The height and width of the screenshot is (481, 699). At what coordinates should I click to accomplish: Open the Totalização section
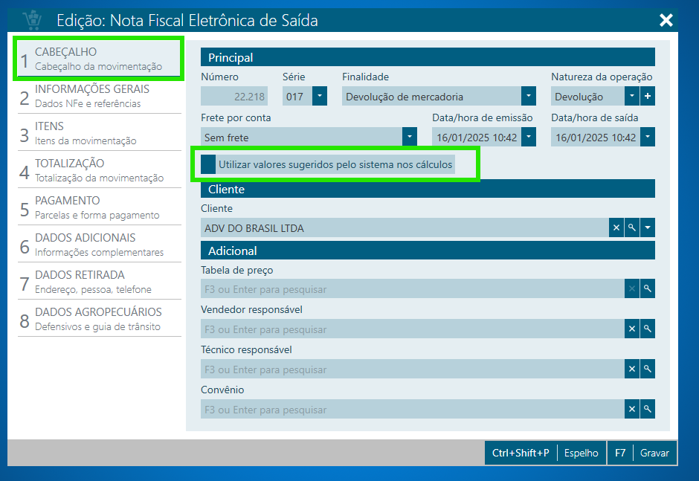(98, 170)
